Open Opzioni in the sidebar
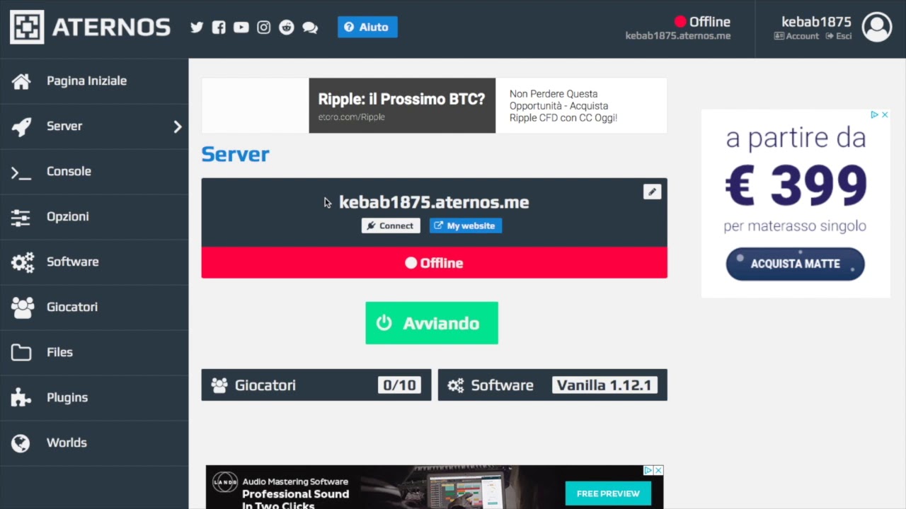Viewport: 906px width, 509px height. [x=94, y=216]
